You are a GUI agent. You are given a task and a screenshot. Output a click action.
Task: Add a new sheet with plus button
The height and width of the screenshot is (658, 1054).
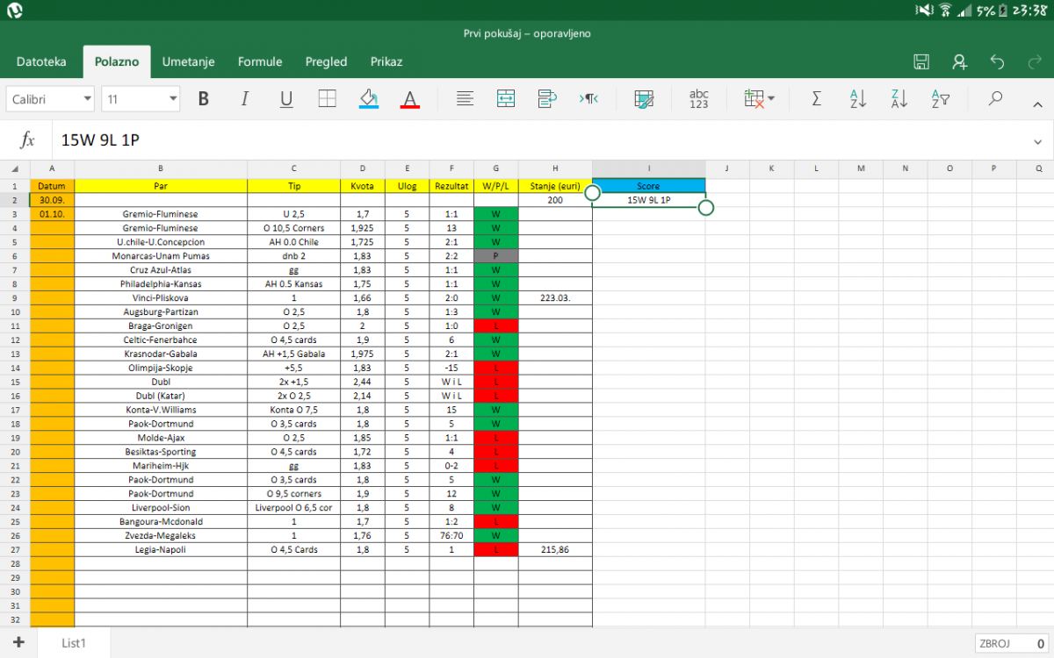pos(18,642)
